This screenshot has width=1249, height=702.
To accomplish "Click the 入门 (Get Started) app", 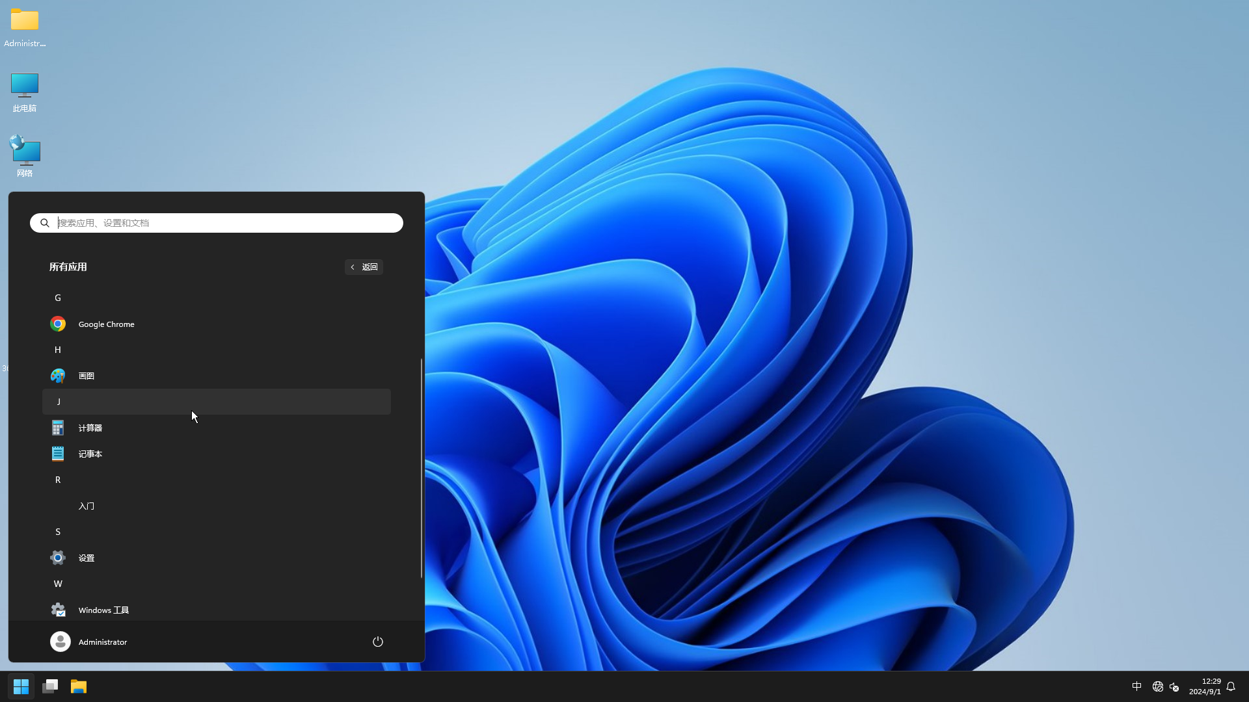I will click(86, 505).
